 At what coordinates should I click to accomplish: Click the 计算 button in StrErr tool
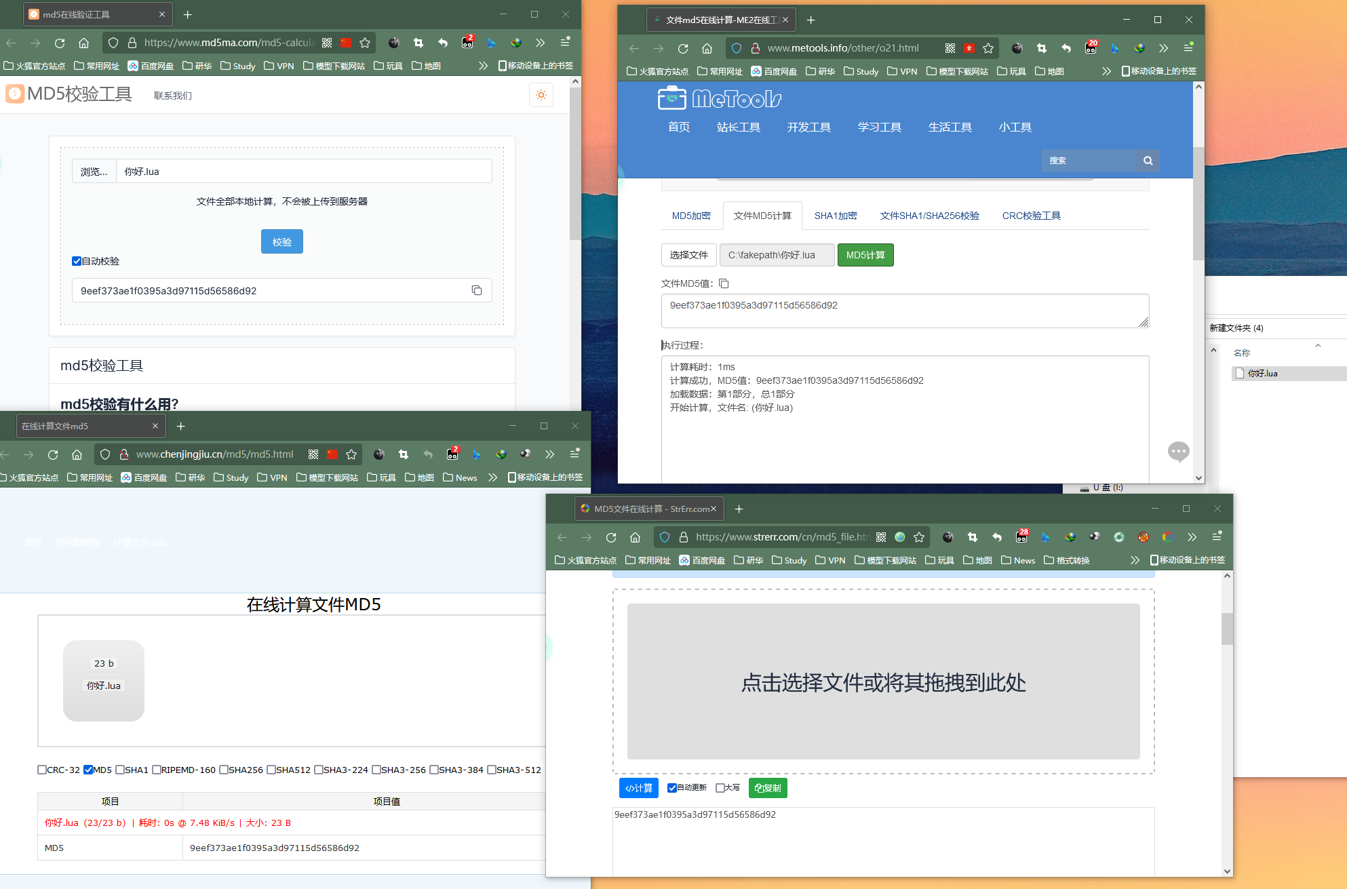(x=637, y=788)
